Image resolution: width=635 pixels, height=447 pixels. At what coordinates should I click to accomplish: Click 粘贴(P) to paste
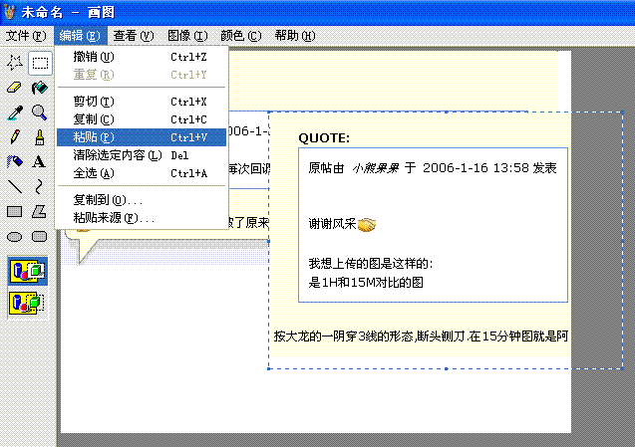(x=142, y=137)
